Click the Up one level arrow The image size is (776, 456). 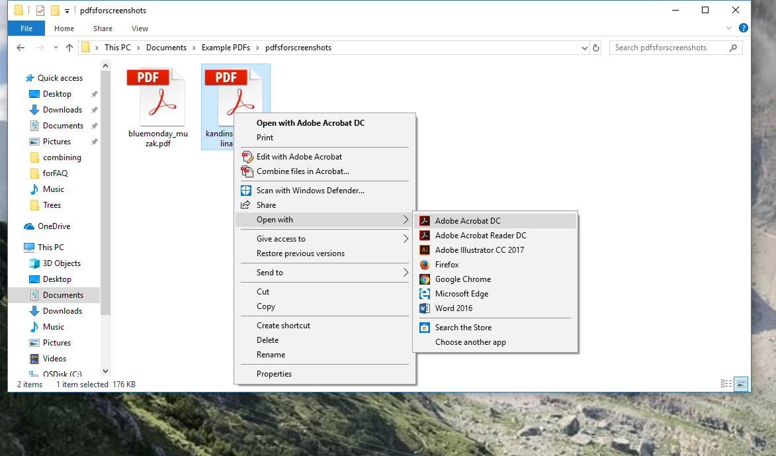point(69,48)
